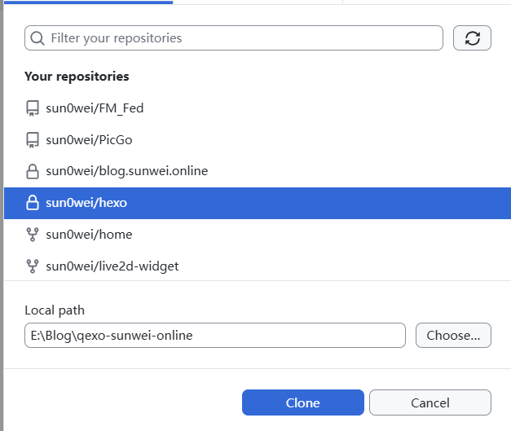Pick the sun0wei/home forked repository
511x431 pixels.
click(258, 235)
